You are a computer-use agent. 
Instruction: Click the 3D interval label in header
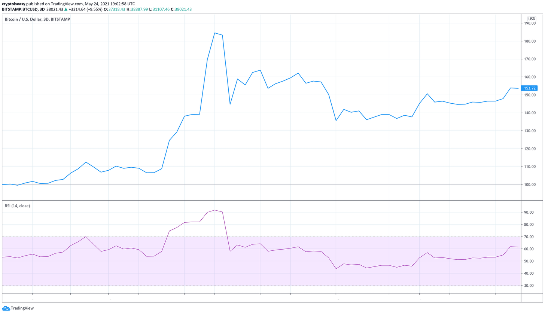[x=42, y=10]
